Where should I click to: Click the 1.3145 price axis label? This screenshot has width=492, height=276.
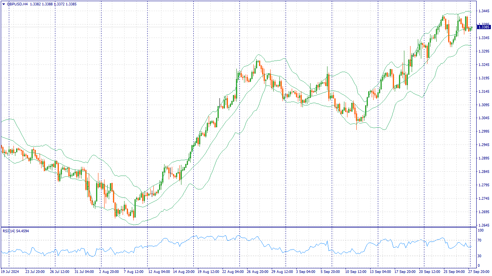(483, 92)
